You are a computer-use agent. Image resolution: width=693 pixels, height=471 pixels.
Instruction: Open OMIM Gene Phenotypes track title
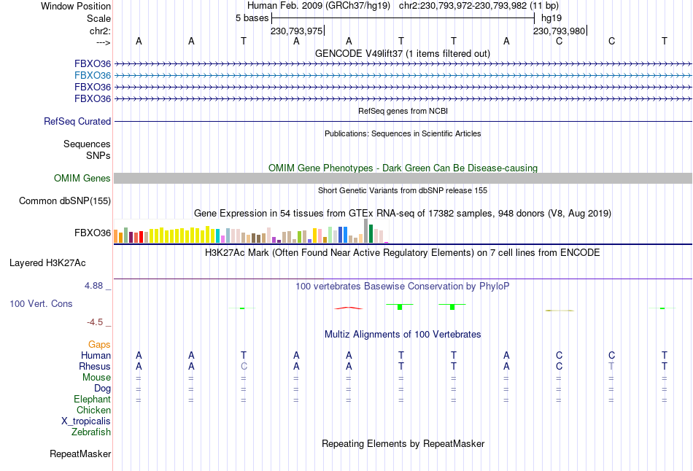pos(403,168)
